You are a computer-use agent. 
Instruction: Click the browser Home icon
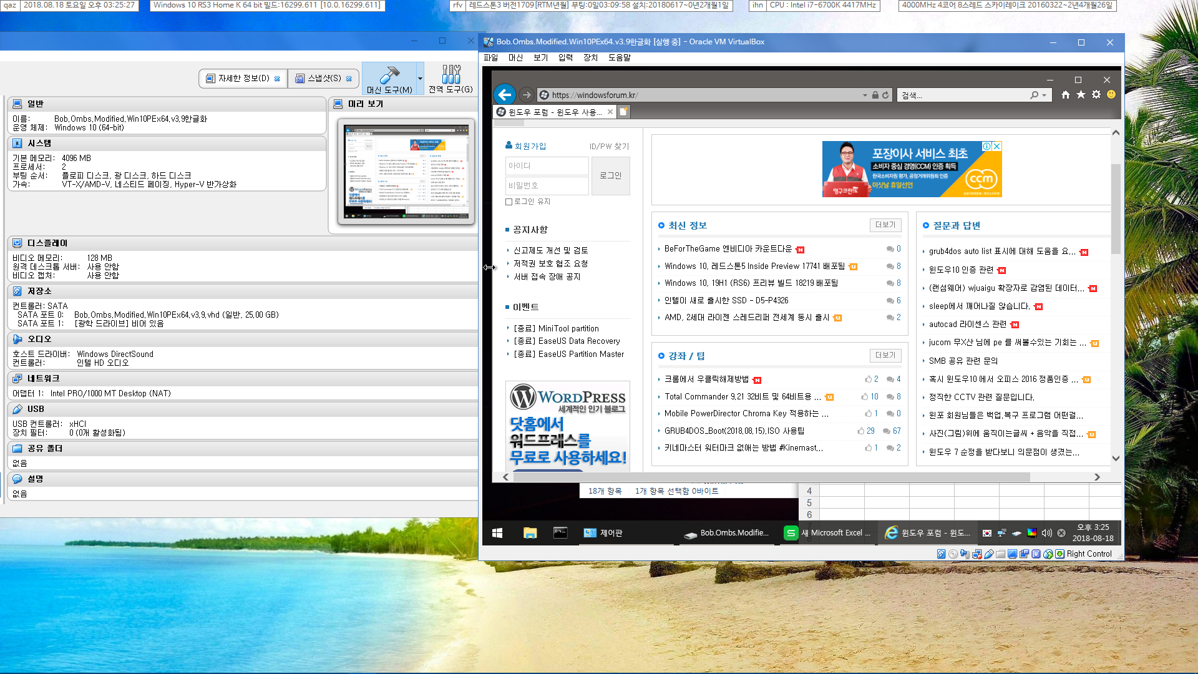(x=1066, y=95)
